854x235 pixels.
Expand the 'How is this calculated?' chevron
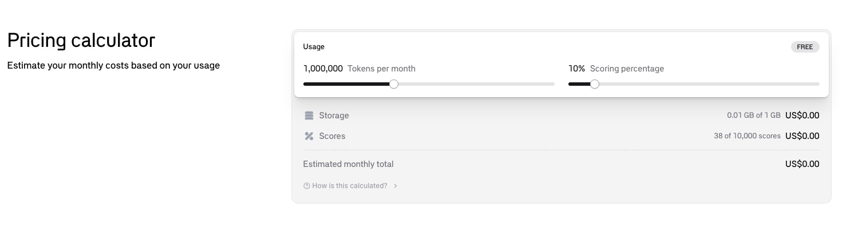(396, 186)
